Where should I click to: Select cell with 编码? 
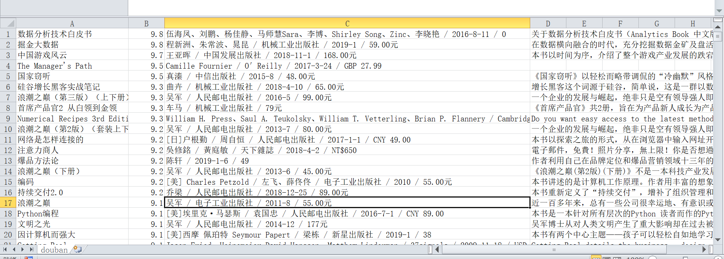coord(72,182)
